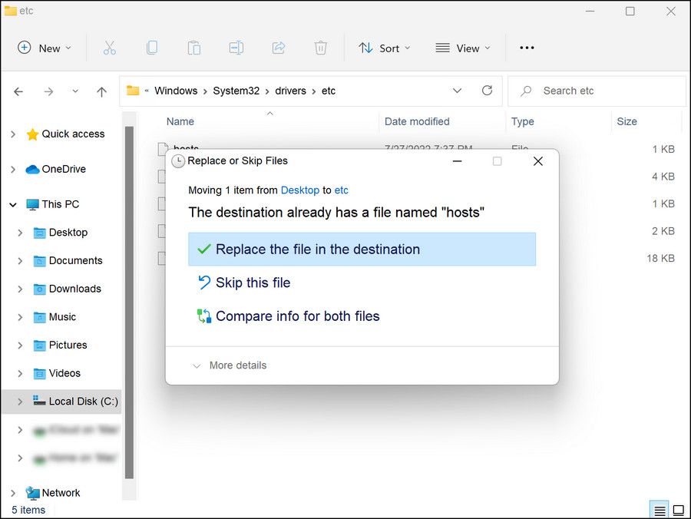Screen dimensions: 691x519
Task: Open the New item menu
Action: point(44,48)
